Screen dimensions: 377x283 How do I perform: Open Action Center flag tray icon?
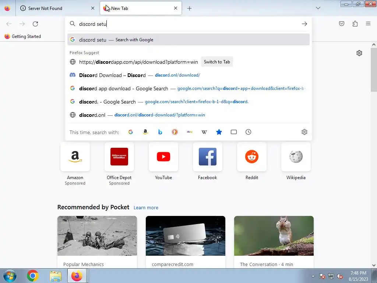tap(322, 276)
